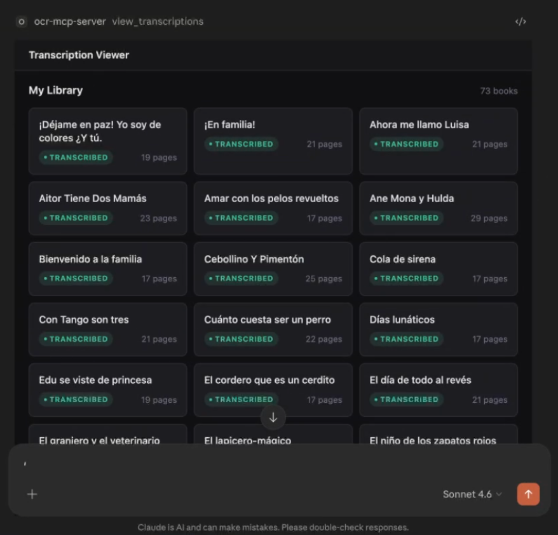Viewport: 558px width, 535px height.
Task: Open the Cebollino Y Pimentón book
Action: coord(273,269)
